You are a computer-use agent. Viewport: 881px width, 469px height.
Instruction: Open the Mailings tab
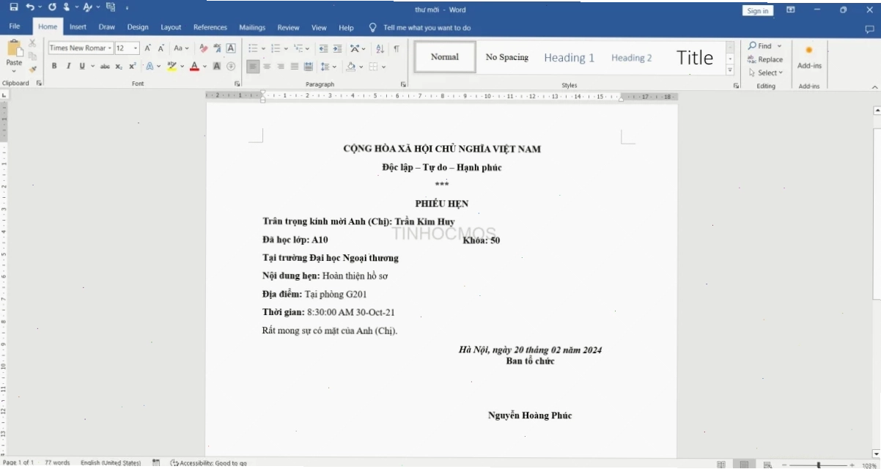click(252, 27)
